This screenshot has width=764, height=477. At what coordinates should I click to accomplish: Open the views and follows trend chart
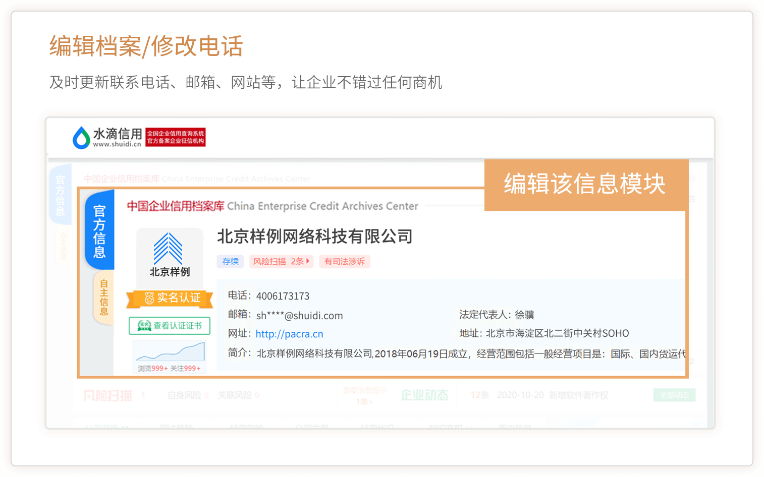pos(169,351)
